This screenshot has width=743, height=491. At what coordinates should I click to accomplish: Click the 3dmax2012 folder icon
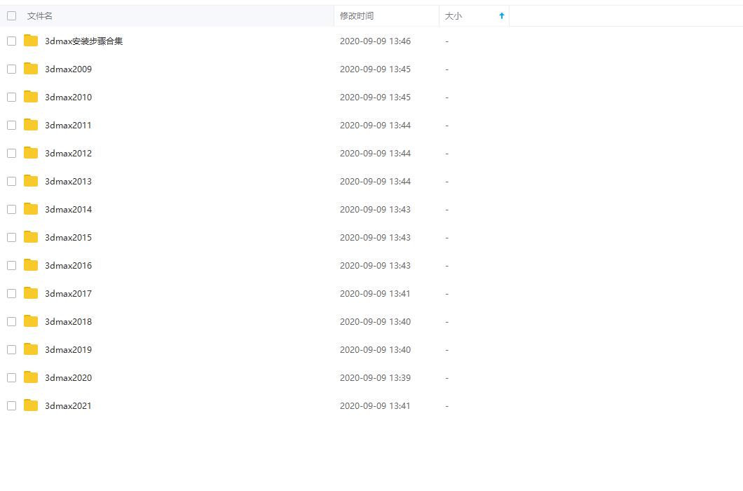coord(31,153)
